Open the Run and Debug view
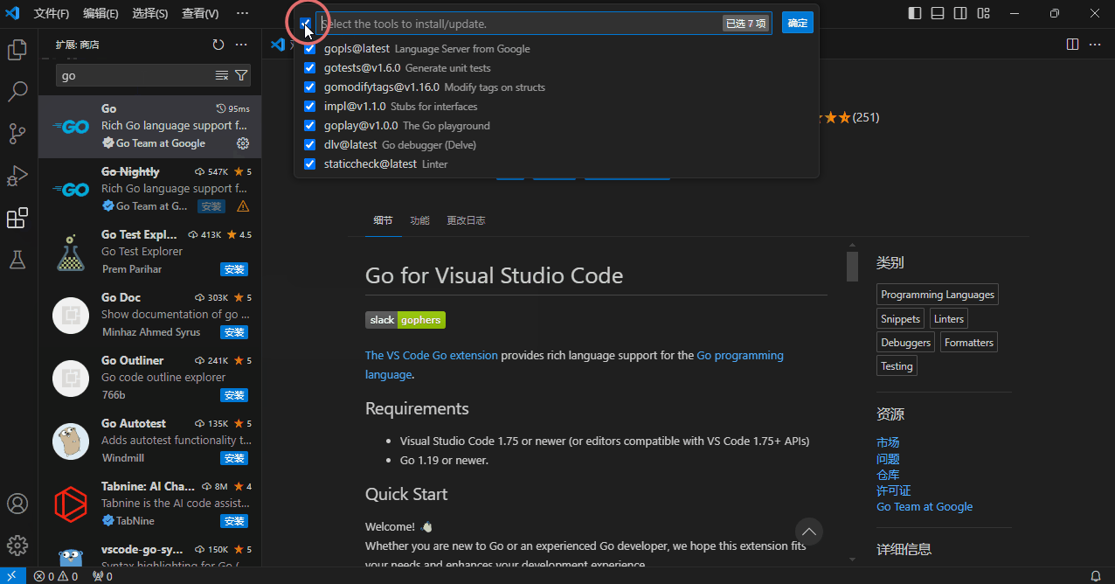The height and width of the screenshot is (584, 1115). coord(17,176)
